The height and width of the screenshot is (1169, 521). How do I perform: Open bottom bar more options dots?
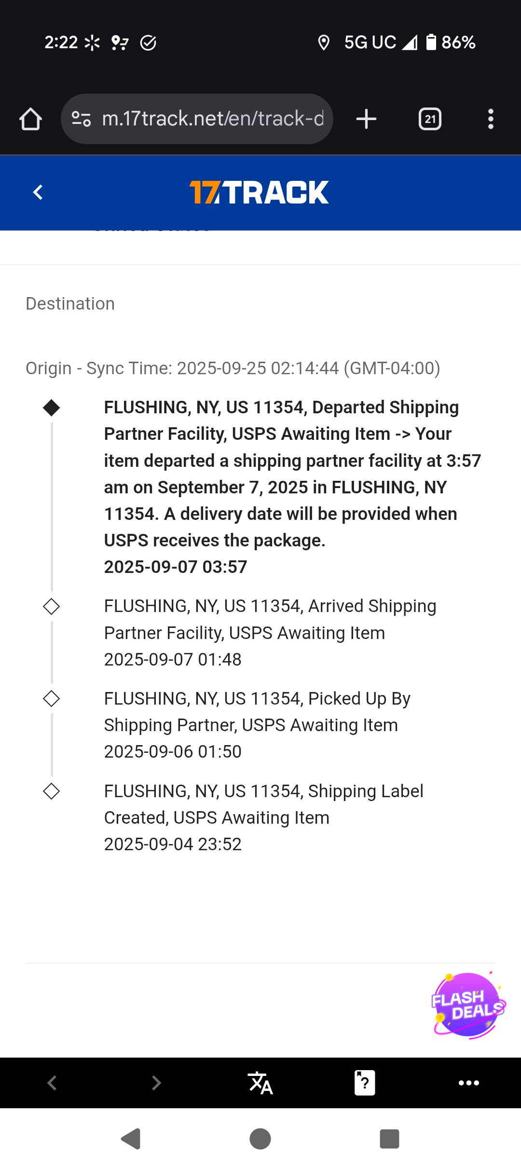[x=468, y=1083]
